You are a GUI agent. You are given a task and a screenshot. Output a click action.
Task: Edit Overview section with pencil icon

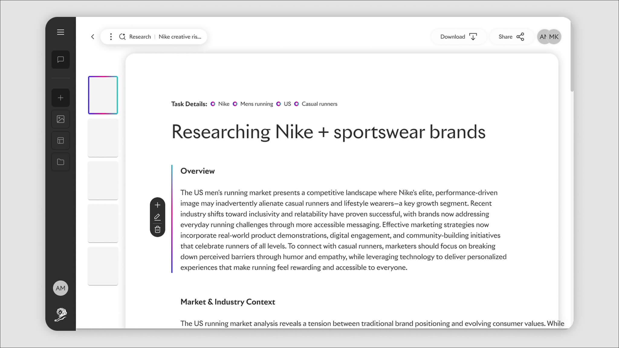point(157,217)
